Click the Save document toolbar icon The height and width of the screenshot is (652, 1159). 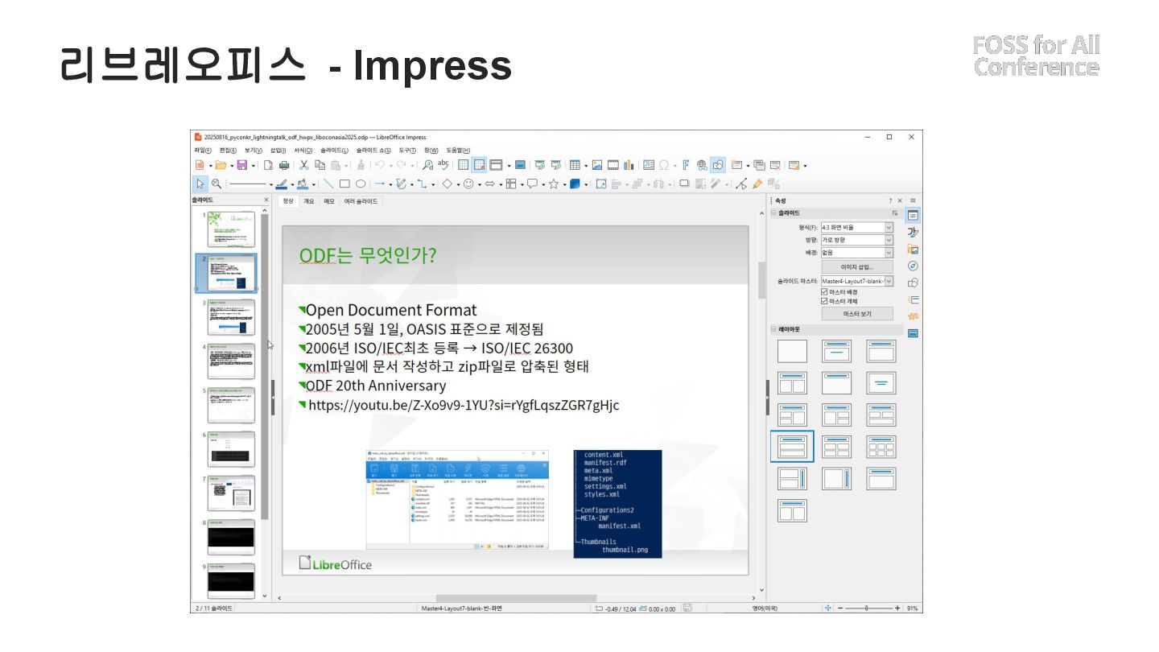(242, 165)
